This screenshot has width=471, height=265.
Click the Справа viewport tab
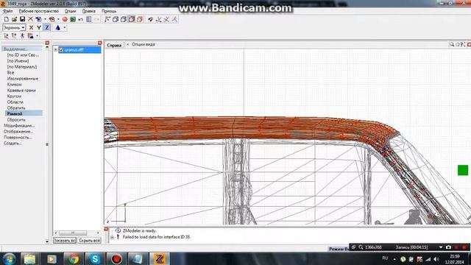[x=114, y=45]
